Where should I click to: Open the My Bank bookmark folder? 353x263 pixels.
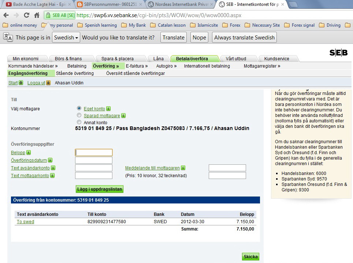coord(134,25)
